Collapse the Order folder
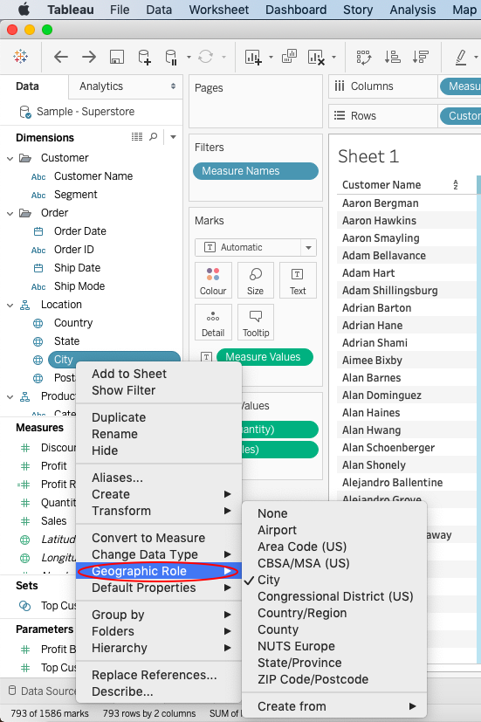 point(10,213)
